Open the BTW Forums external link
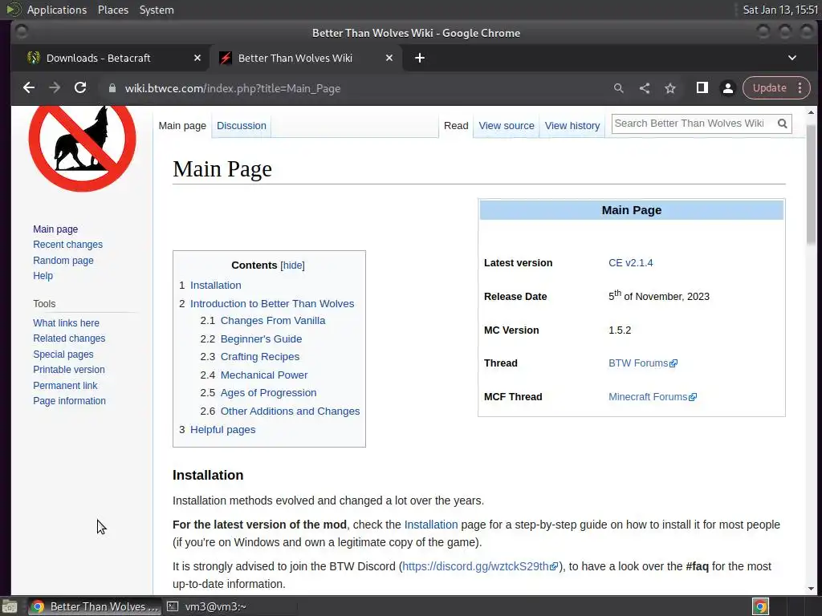 (x=643, y=363)
